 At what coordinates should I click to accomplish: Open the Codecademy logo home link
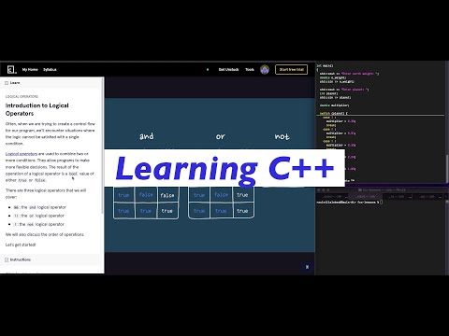pyautogui.click(x=12, y=69)
